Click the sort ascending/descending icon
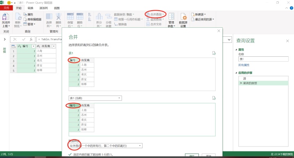Viewport: 294px width, 158px height. [x=89, y=17]
